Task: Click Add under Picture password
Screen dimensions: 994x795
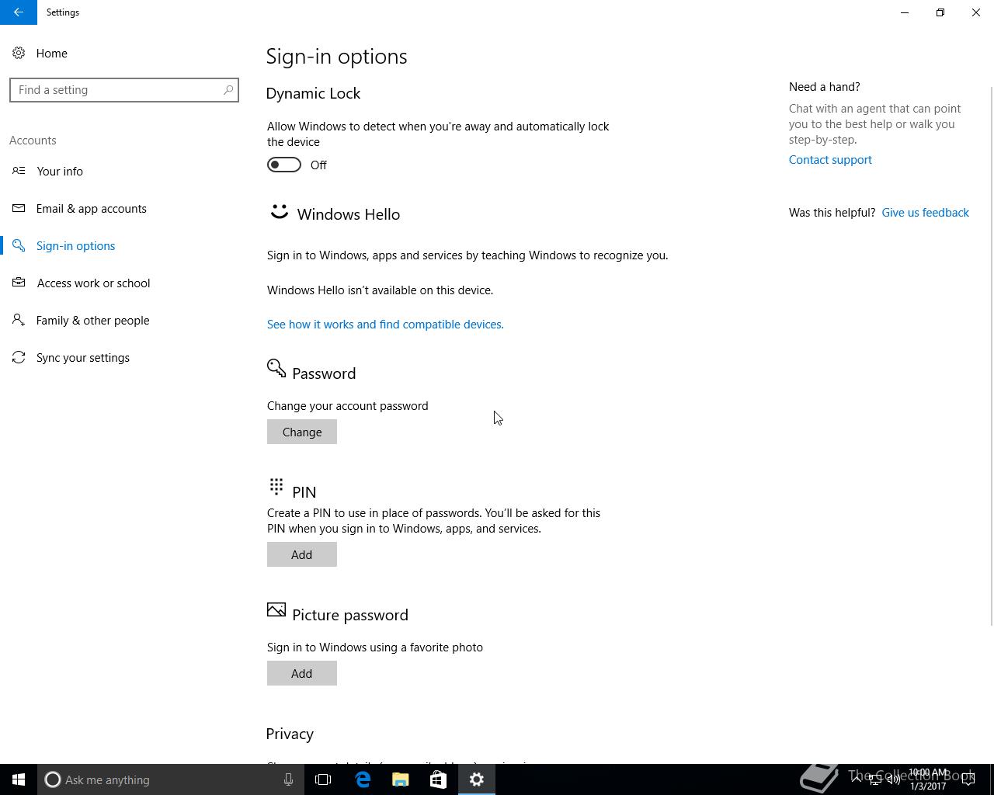Action: tap(302, 673)
